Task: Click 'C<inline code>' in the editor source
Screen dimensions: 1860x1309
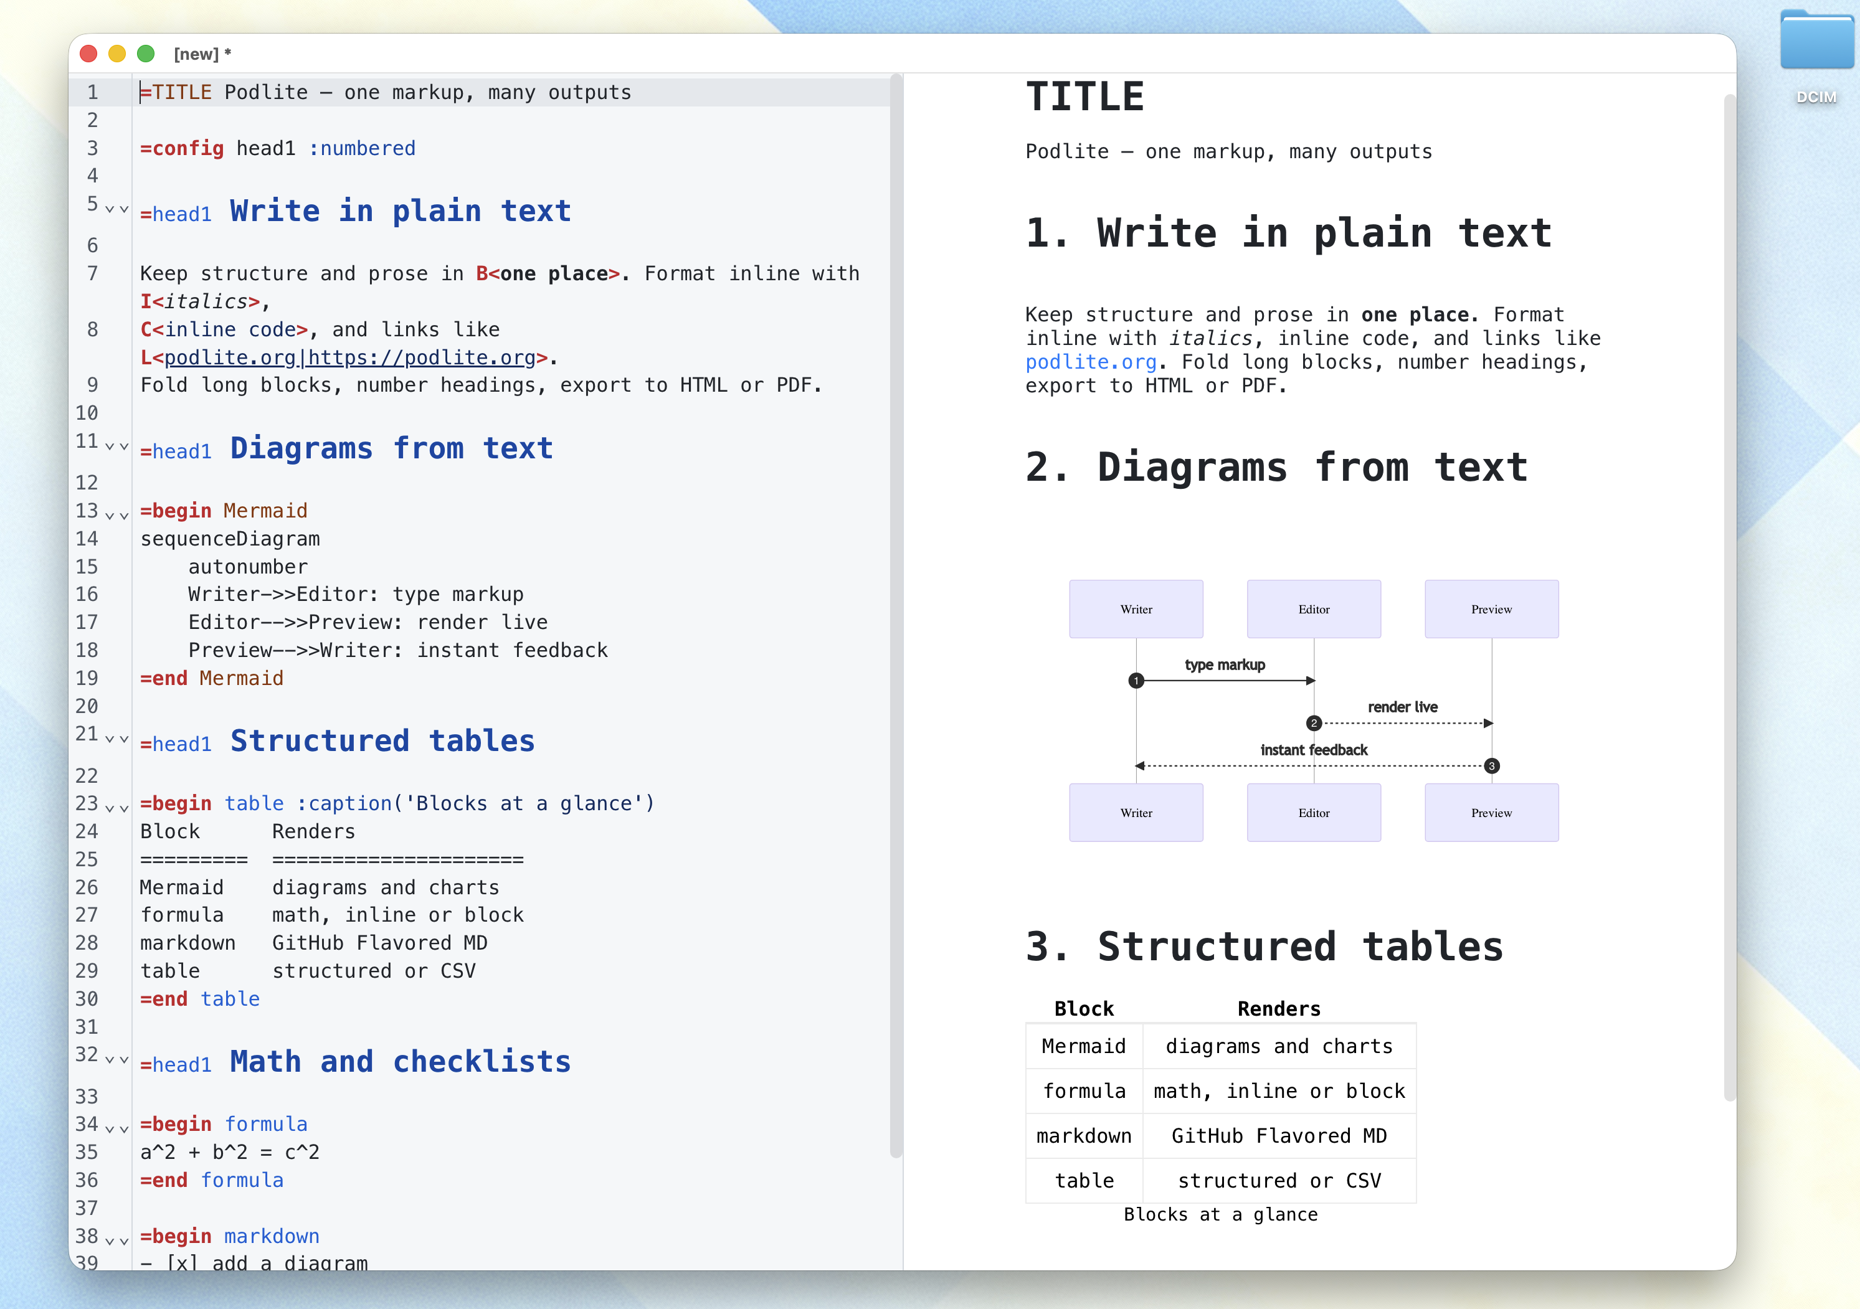Action: (x=224, y=329)
